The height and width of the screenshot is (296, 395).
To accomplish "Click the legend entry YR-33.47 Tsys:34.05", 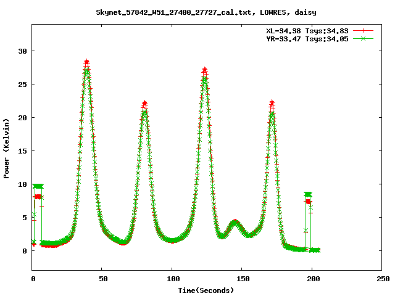I will click(x=307, y=39).
